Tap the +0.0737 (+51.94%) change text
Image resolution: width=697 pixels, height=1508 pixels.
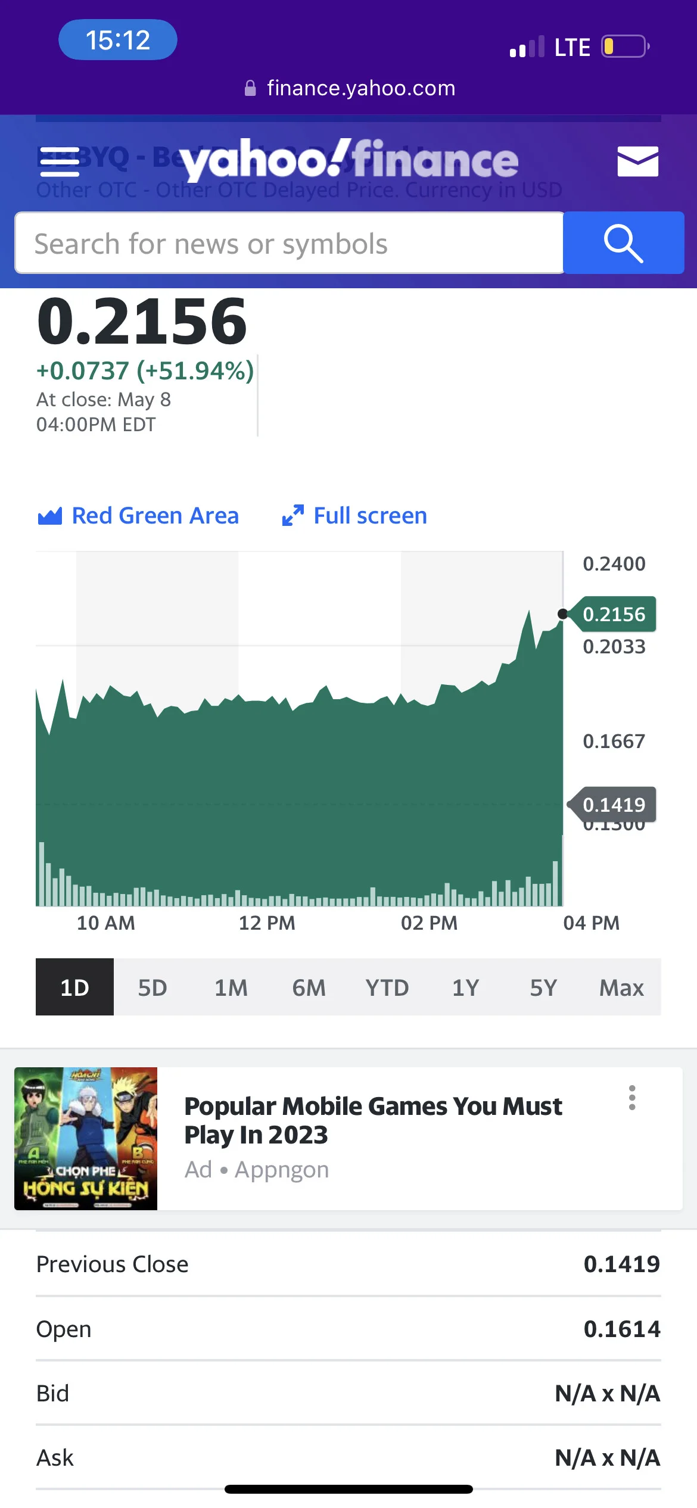click(145, 370)
